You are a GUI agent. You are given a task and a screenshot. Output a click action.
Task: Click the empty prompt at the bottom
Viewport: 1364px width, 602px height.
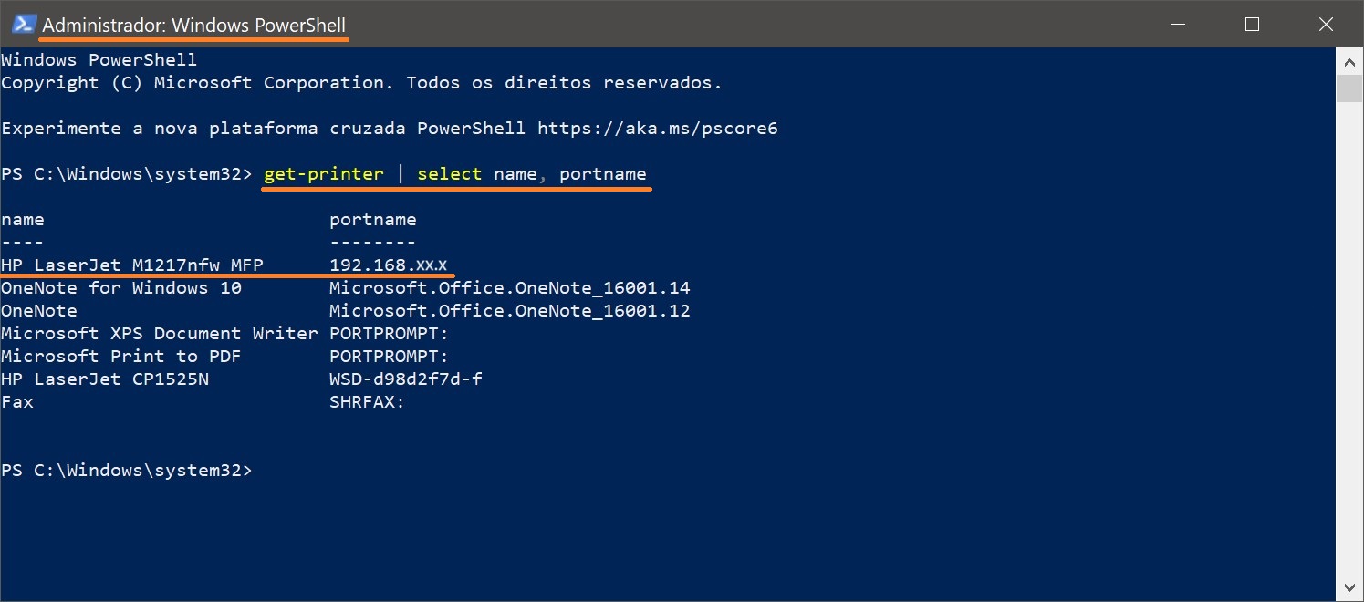pos(127,471)
